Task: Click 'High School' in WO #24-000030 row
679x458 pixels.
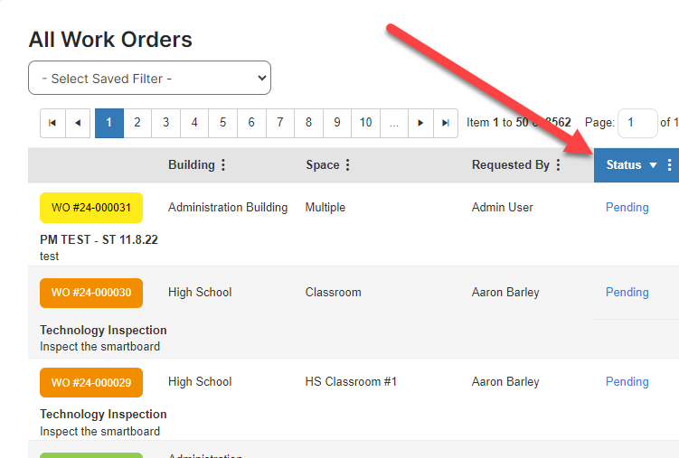Action: point(200,293)
